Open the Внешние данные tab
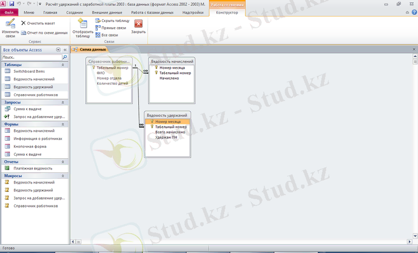This screenshot has height=253, width=418. click(107, 12)
